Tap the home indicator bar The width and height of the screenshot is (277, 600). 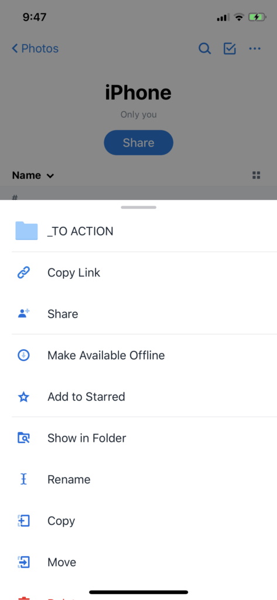138,592
